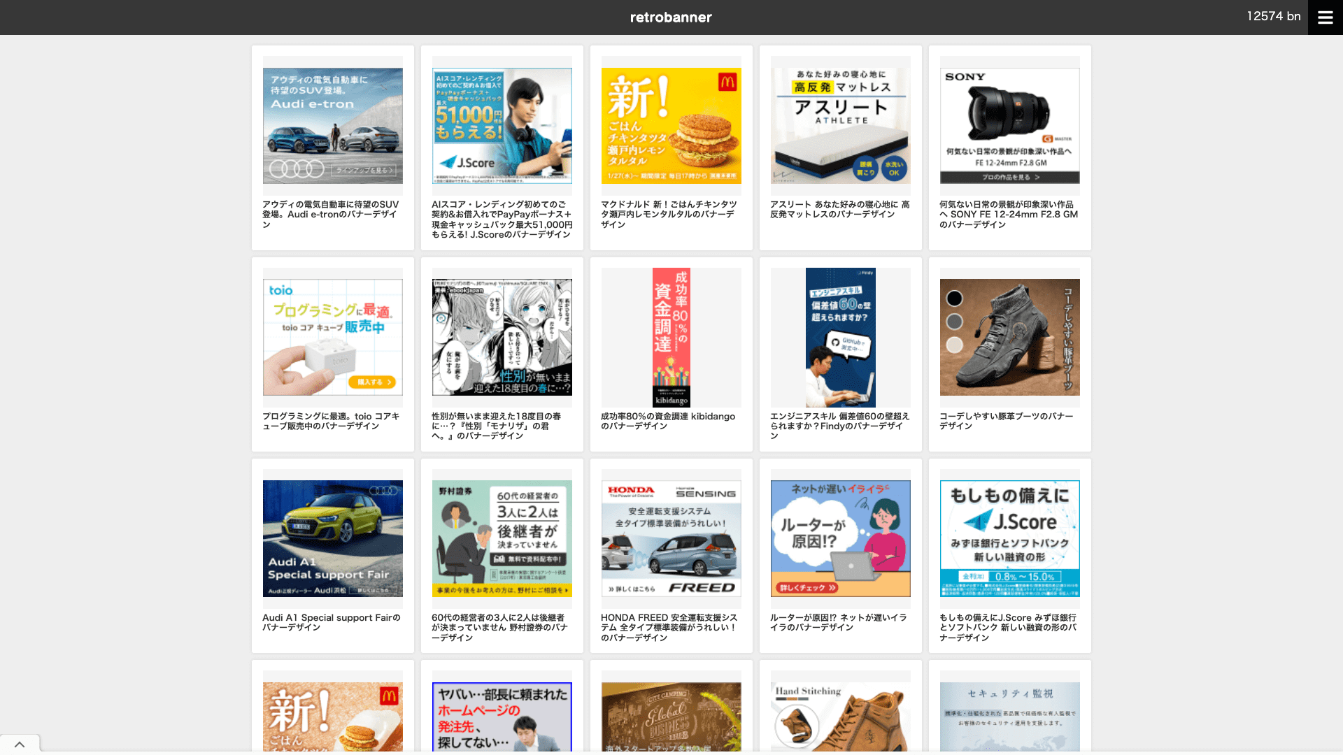The height and width of the screenshot is (755, 1343).
Task: Click the コーデしやすい豚革ブーツ caption
Action: click(1007, 421)
